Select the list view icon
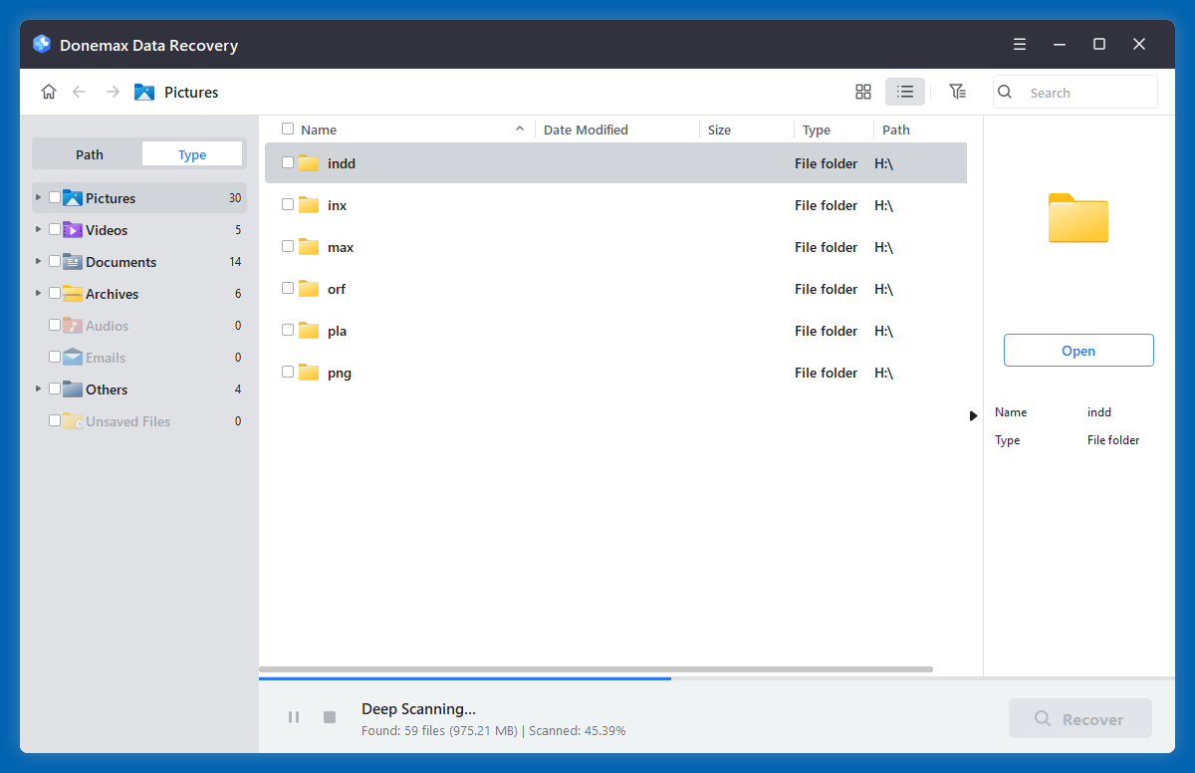The height and width of the screenshot is (773, 1195). point(904,91)
